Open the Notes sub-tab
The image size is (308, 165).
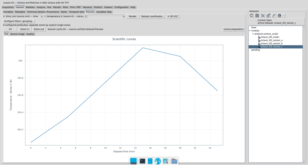pyautogui.click(x=64, y=12)
